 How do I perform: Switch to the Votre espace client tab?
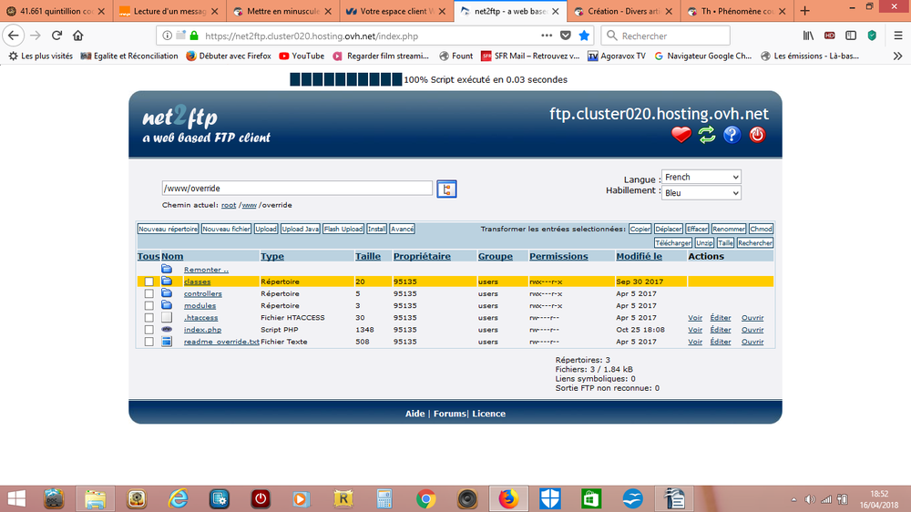tap(397, 11)
